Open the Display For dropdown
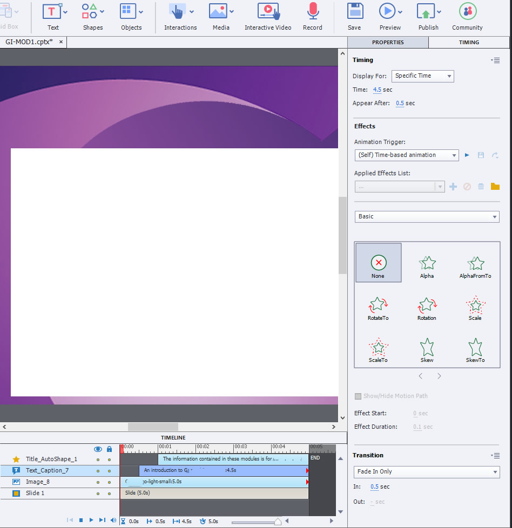Screen dimensions: 512x528 point(422,76)
